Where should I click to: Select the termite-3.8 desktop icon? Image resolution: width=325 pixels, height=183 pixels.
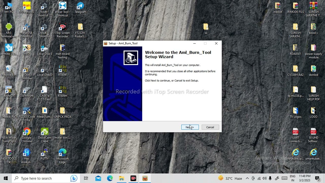(x=9, y=50)
